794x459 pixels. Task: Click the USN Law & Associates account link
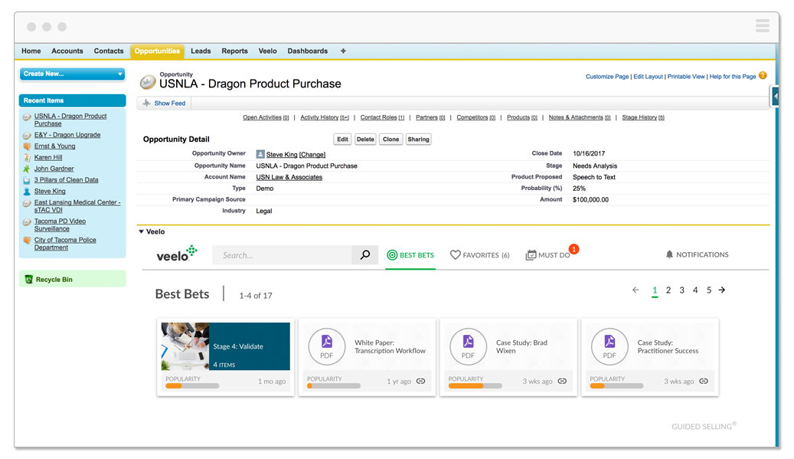[289, 177]
